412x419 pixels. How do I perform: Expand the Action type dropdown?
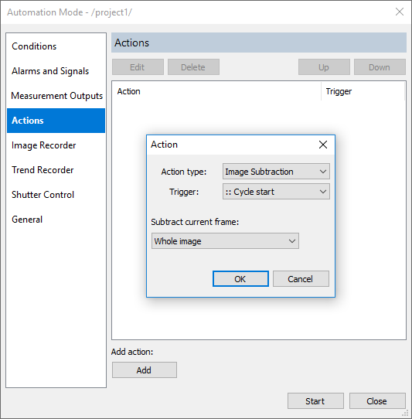point(276,172)
